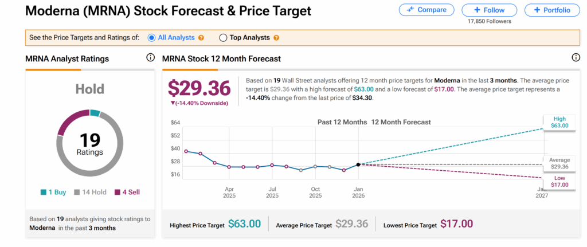Click the Jan 2026 black data point
The width and height of the screenshot is (587, 247).
[x=358, y=164]
